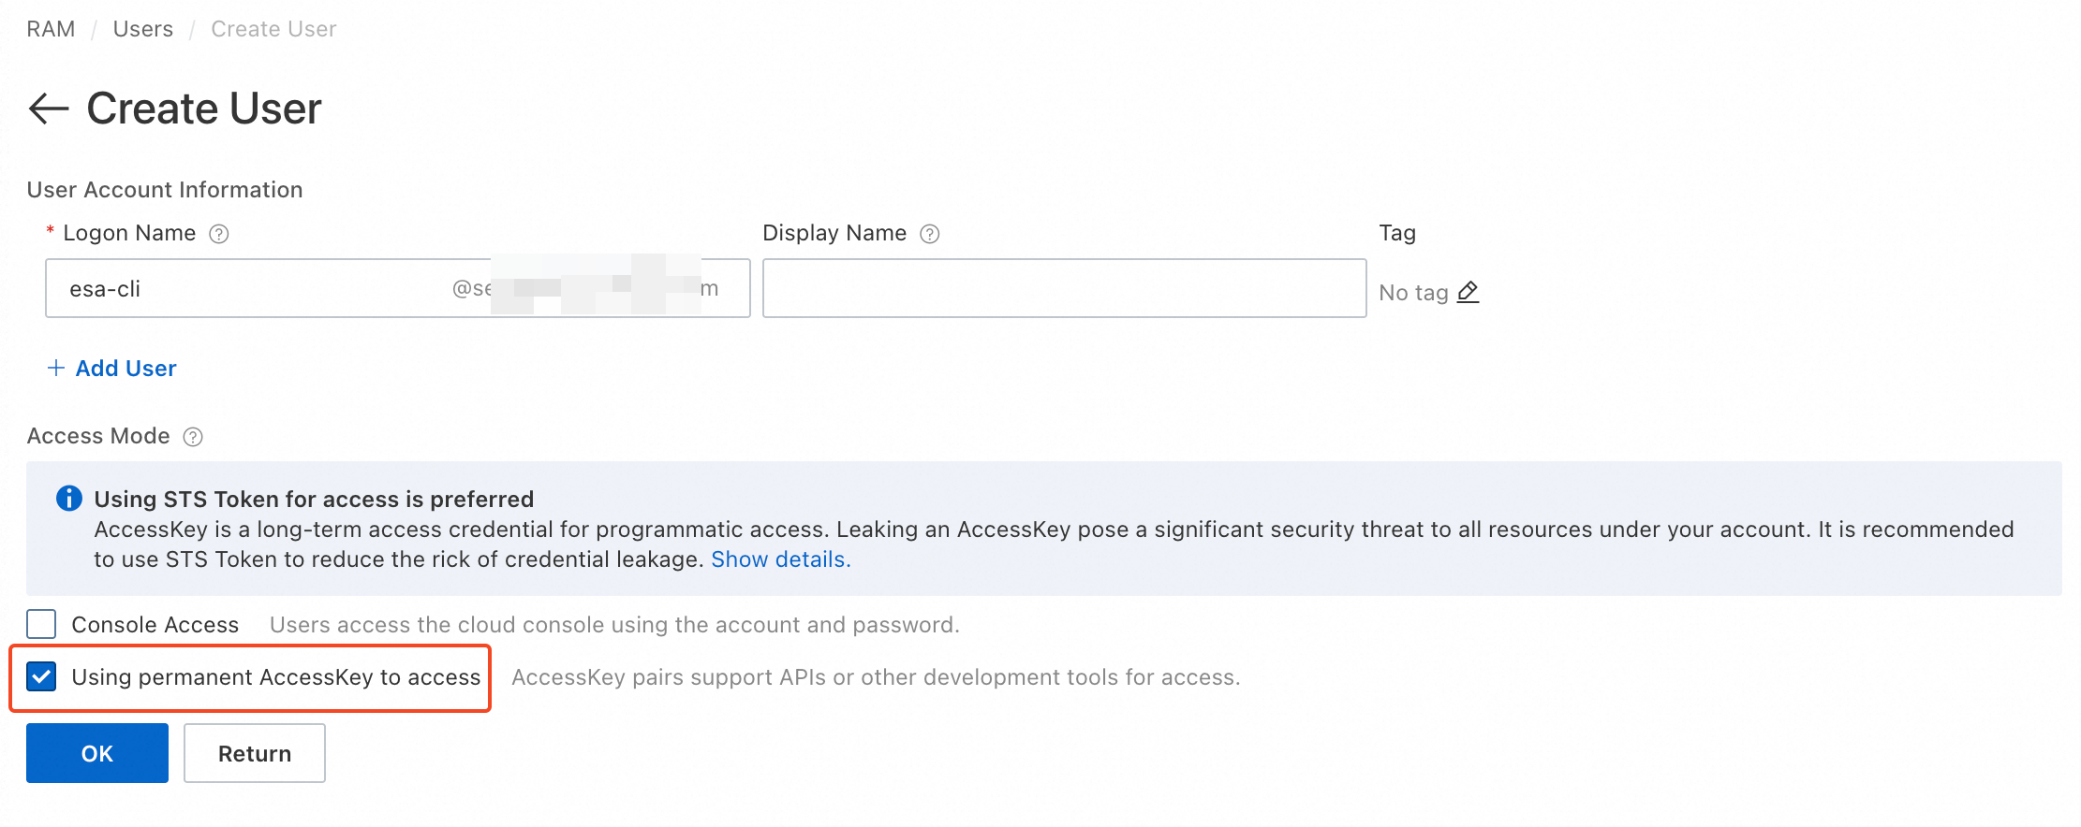Click the blue info icon in STS notice
Screen dimensions: 2081x827
click(x=69, y=499)
